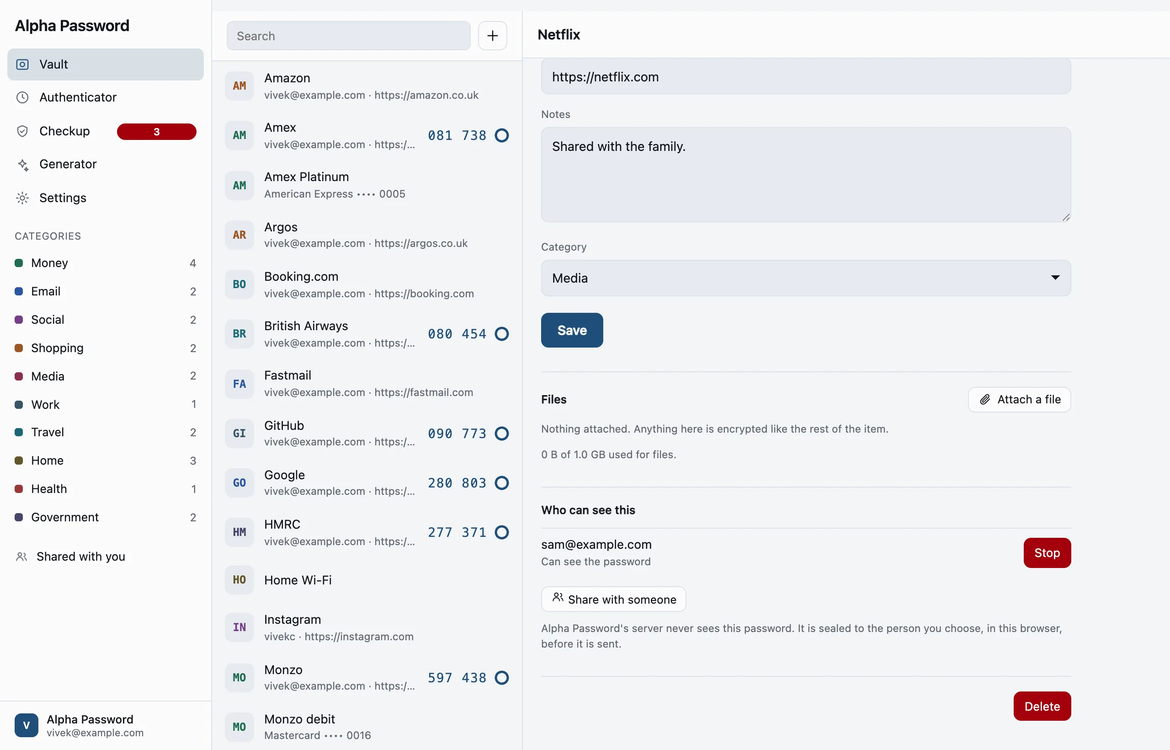The width and height of the screenshot is (1170, 750).
Task: Select the Travel category
Action: 106,433
